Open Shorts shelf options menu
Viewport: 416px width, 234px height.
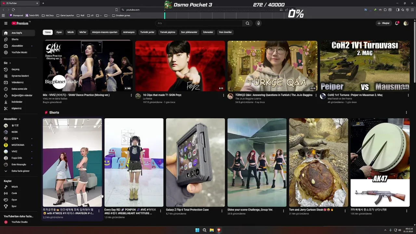[x=406, y=112]
